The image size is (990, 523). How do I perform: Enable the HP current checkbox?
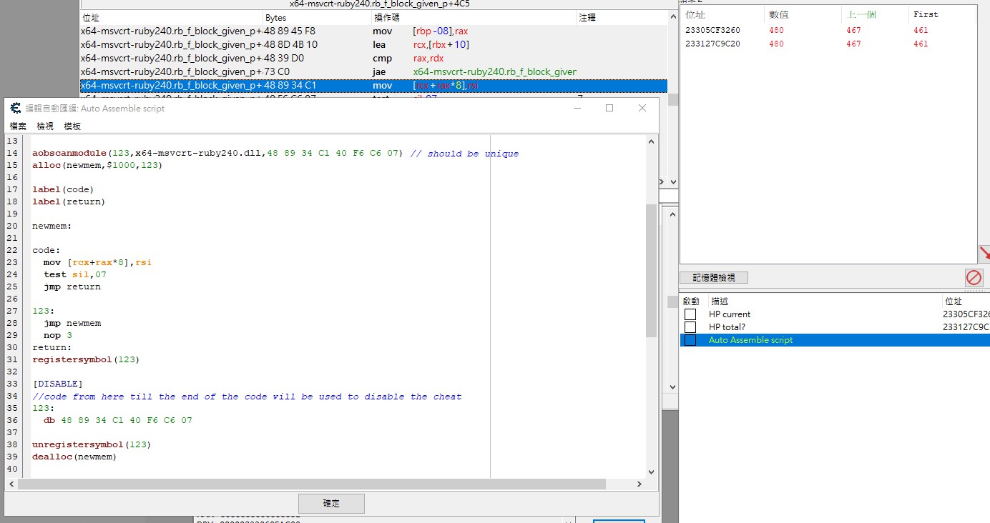[x=690, y=314]
